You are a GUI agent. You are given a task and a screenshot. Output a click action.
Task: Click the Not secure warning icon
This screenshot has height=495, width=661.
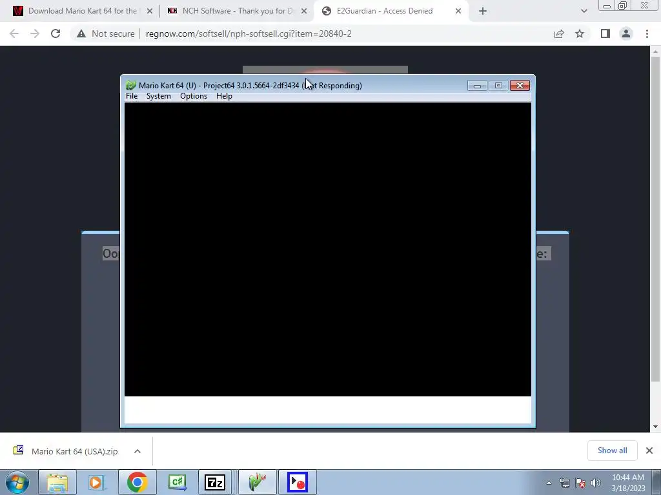tap(81, 34)
